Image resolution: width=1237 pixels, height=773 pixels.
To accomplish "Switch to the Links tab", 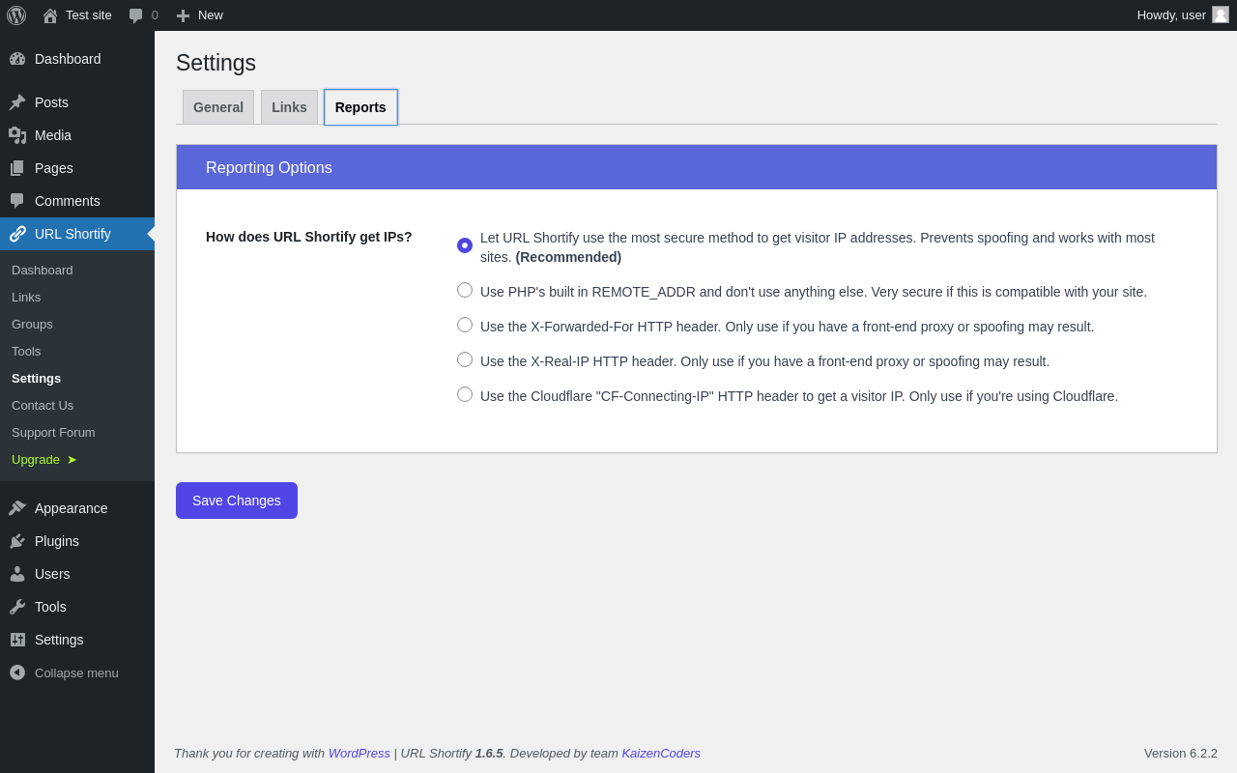I will (x=289, y=107).
